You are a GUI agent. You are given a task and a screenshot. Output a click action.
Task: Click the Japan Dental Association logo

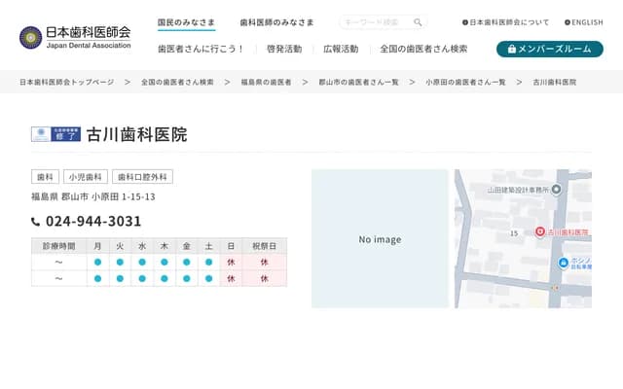coord(75,37)
